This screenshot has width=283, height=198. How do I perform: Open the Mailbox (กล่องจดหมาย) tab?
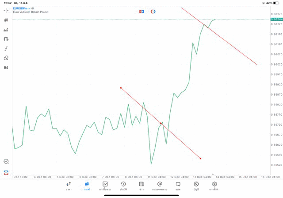pos(160,186)
